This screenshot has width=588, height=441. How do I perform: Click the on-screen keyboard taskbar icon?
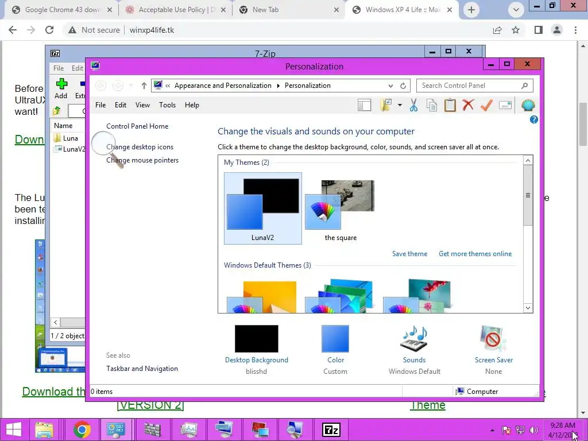coord(224,430)
